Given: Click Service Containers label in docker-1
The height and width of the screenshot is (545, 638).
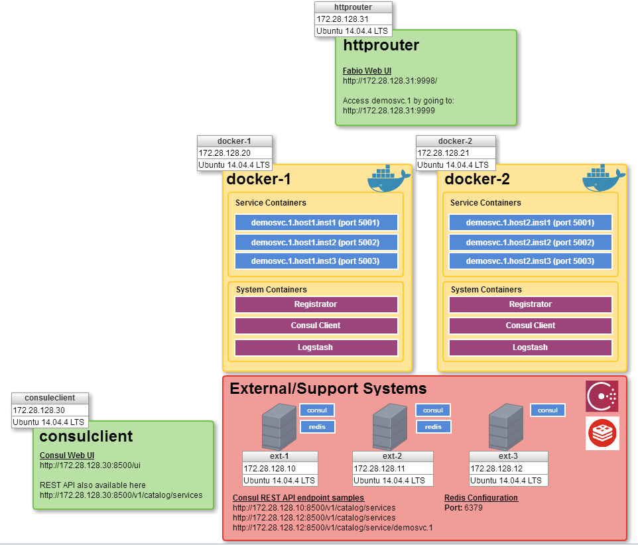Looking at the screenshot, I should pos(271,203).
